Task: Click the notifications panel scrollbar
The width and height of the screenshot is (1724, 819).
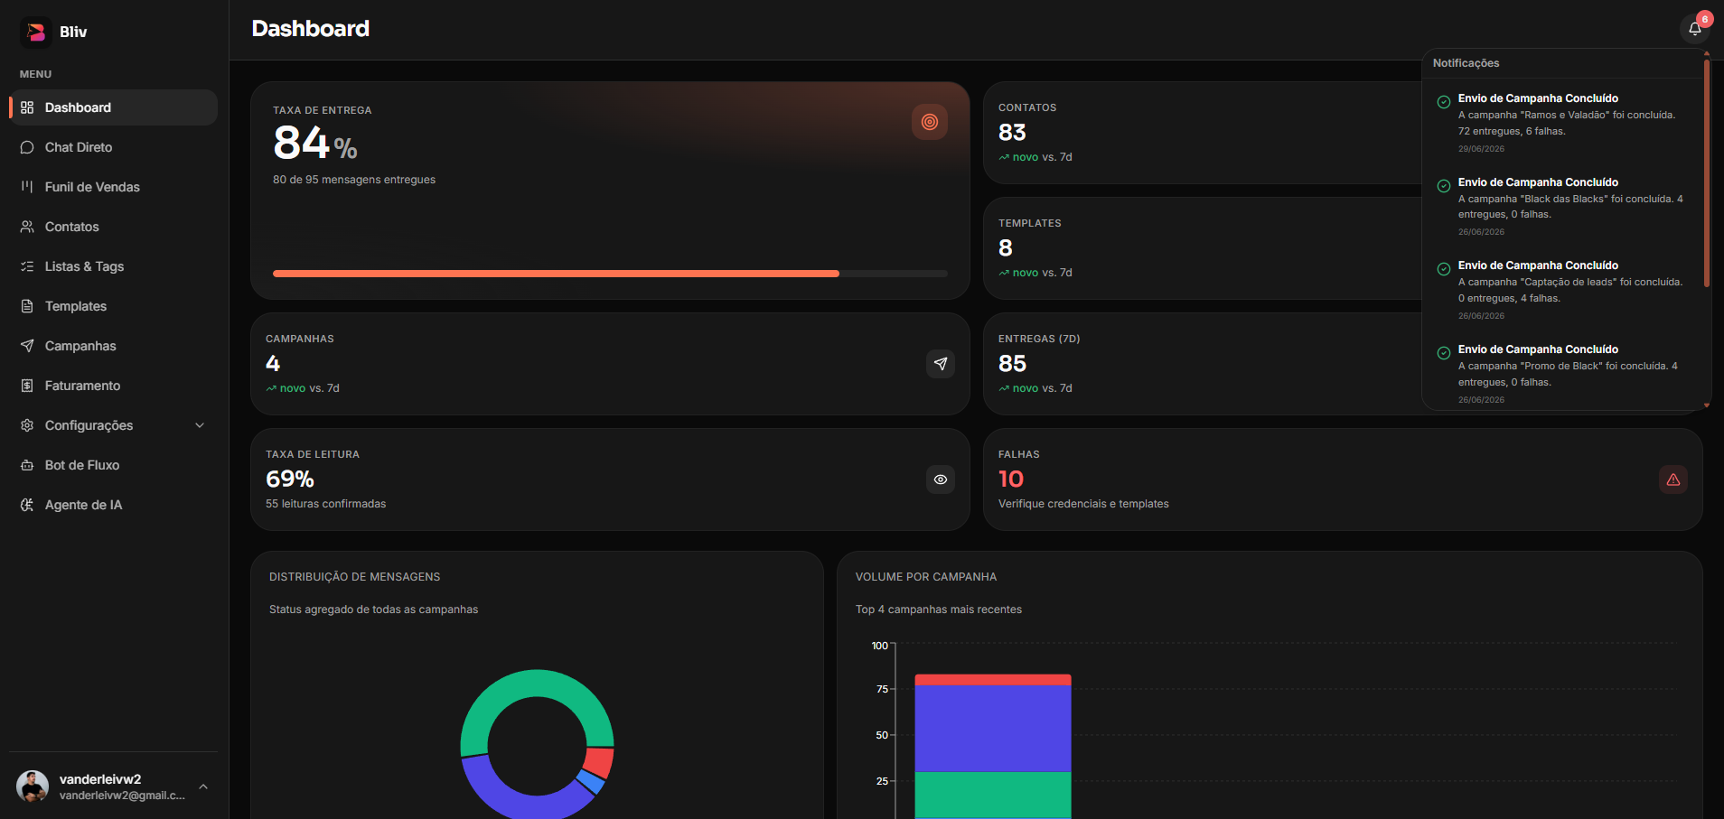Action: pyautogui.click(x=1707, y=172)
